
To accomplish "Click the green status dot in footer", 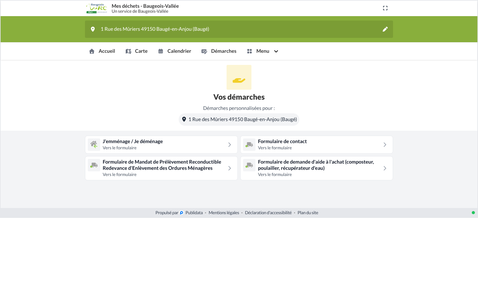I will tap(473, 213).
